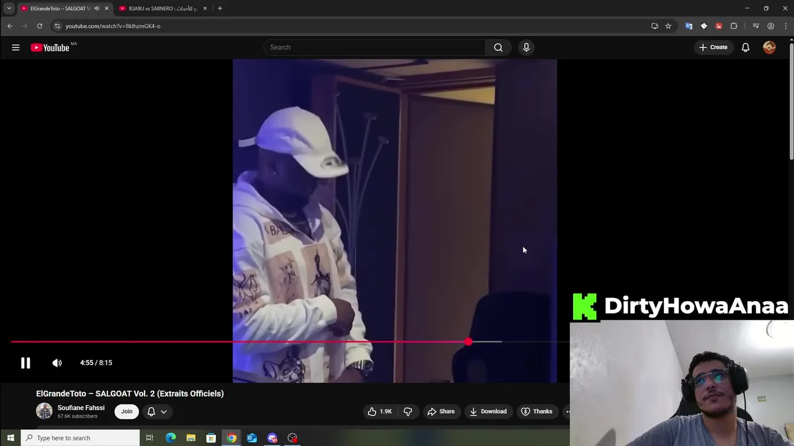
Task: Open the Extensions puzzle icon
Action: pos(734,26)
